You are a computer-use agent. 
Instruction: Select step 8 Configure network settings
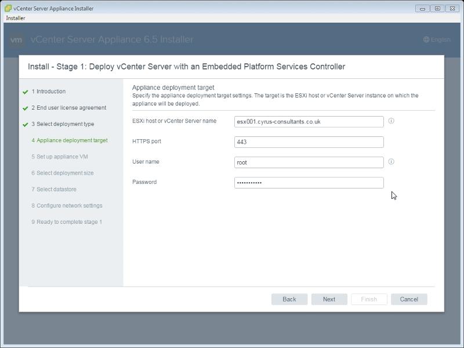(x=67, y=205)
